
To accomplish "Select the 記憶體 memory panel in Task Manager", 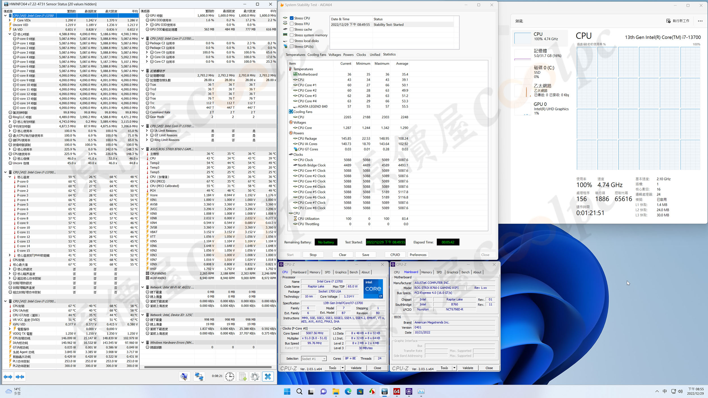I will pos(541,53).
